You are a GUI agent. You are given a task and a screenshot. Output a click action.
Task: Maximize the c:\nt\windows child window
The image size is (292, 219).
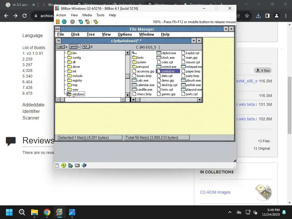point(199,40)
